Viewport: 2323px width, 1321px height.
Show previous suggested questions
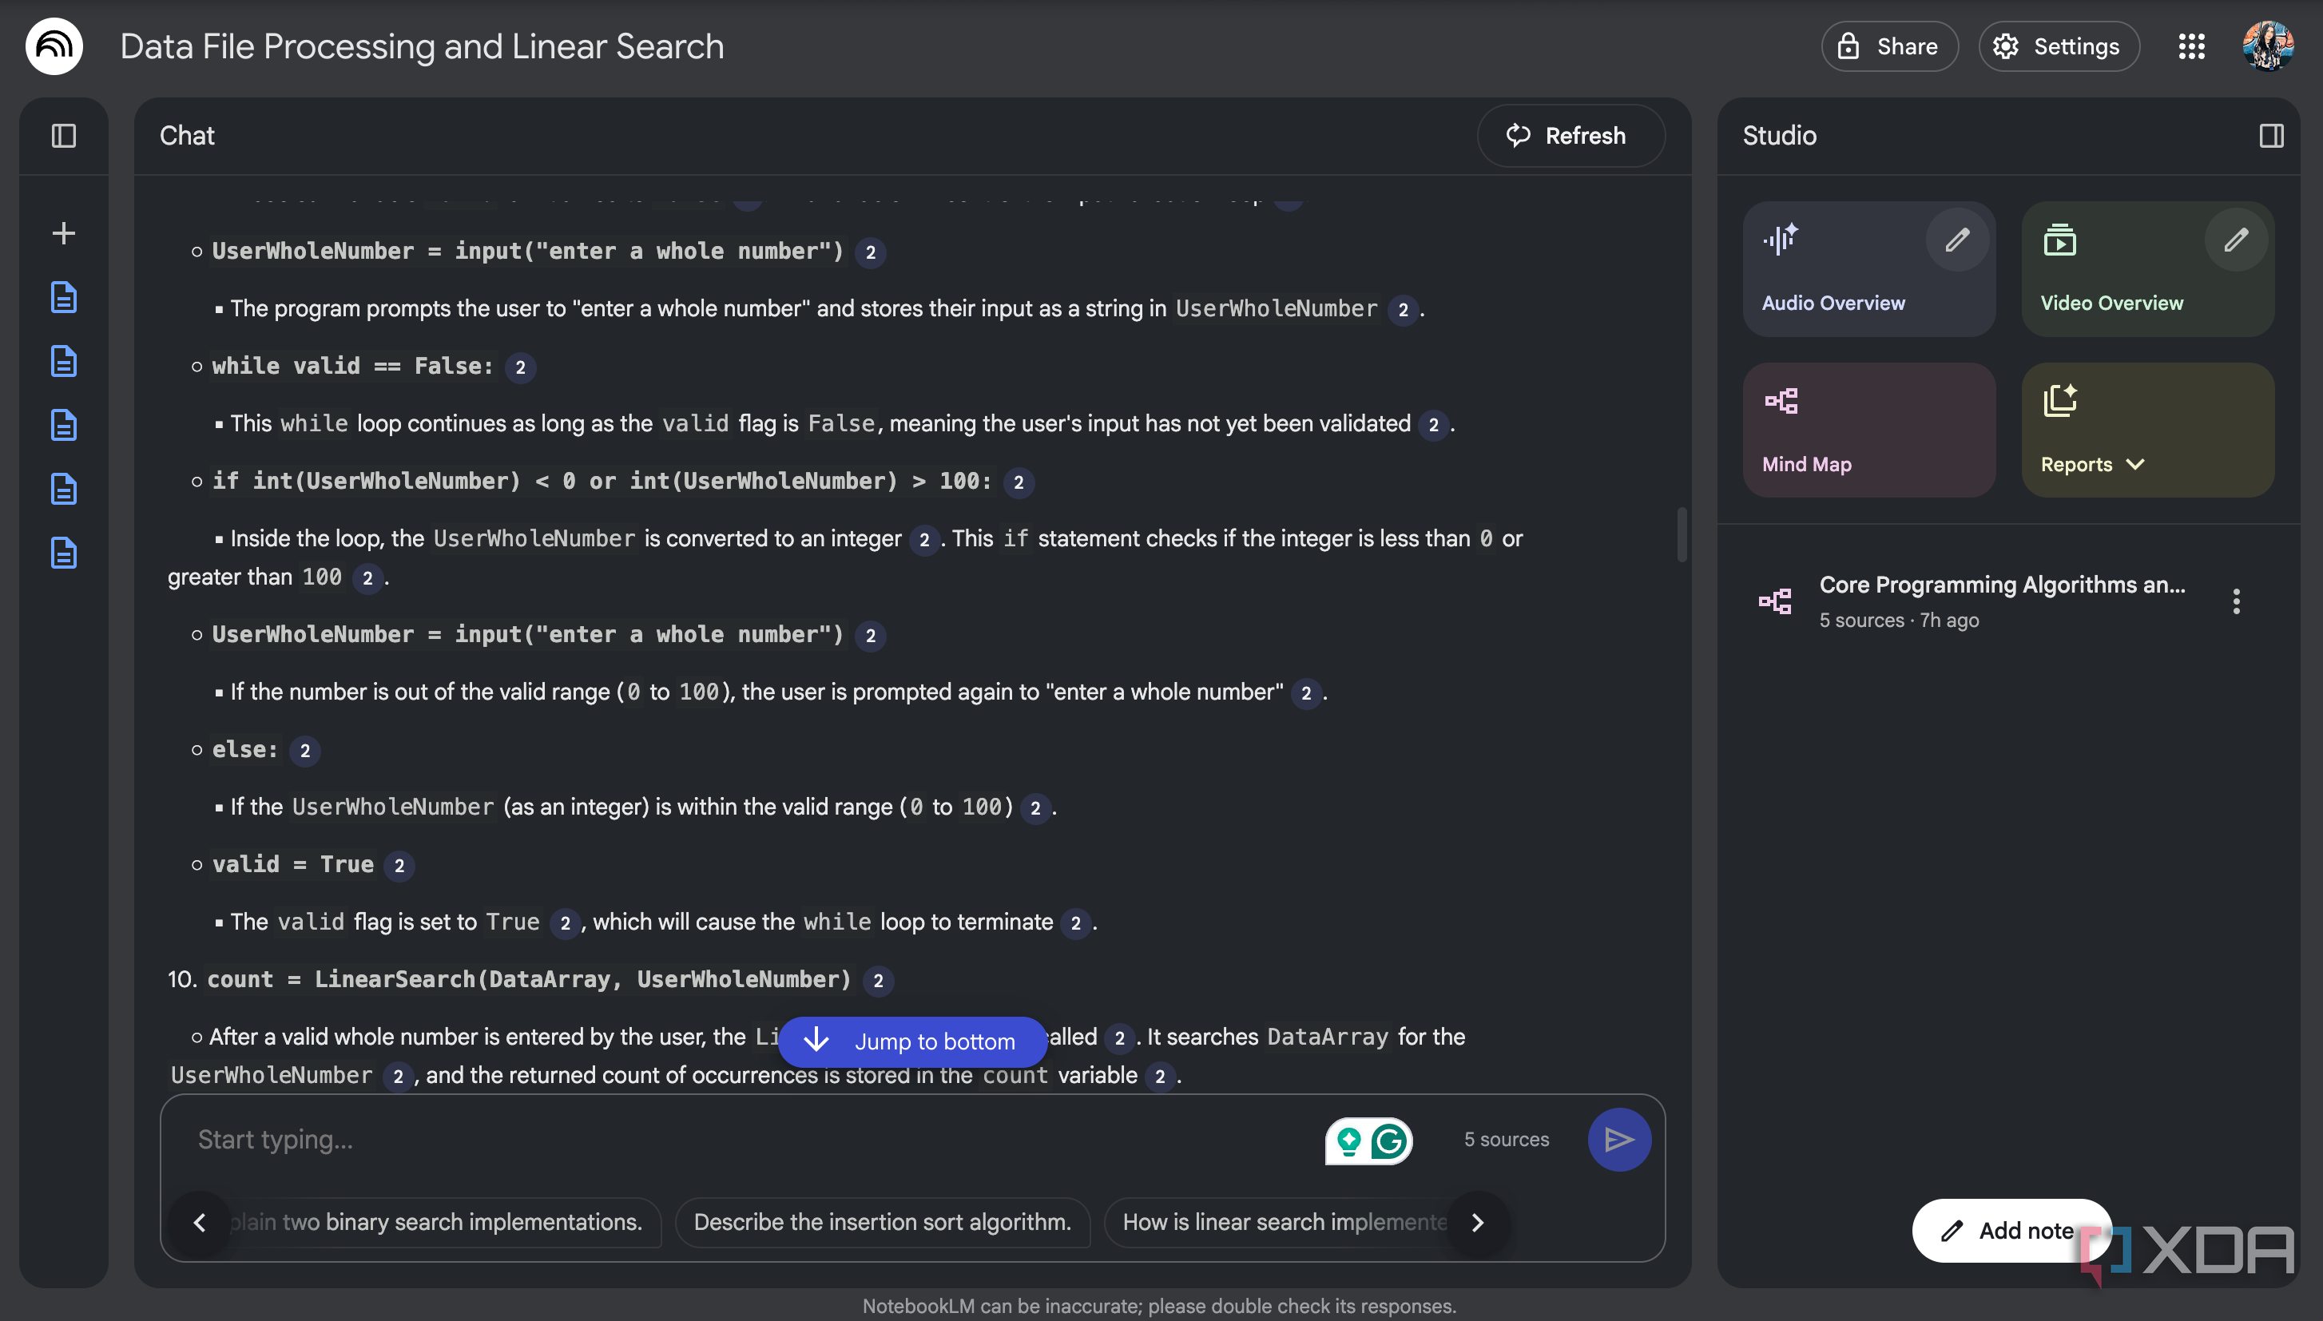200,1223
